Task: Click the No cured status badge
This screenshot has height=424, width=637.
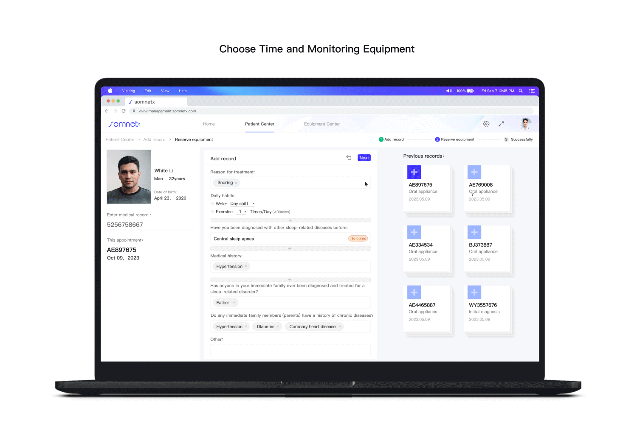Action: point(358,239)
